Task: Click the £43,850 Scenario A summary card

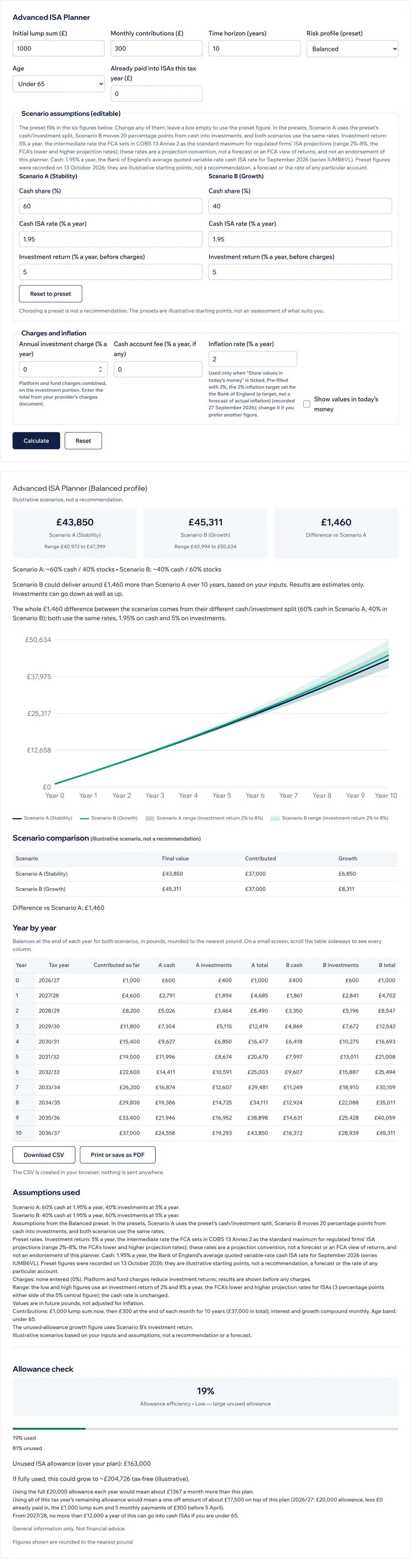Action: (x=75, y=533)
